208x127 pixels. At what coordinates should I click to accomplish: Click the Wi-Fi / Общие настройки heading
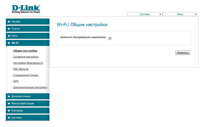pyautogui.click(x=82, y=25)
